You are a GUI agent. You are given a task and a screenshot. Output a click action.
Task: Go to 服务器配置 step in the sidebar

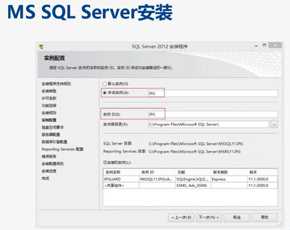coord(51,135)
